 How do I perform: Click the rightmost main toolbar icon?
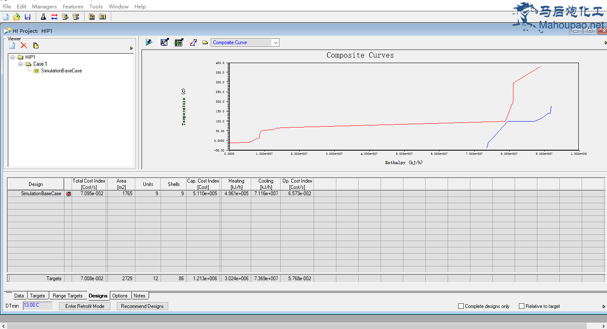(x=102, y=17)
